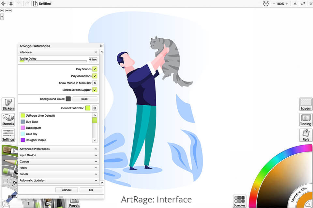
Task: Click the canvas rotation icon
Action: click(266, 4)
